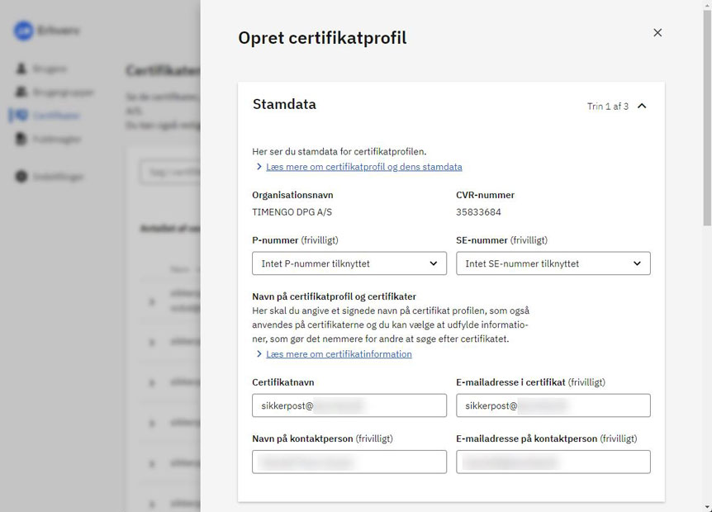712x512 pixels.
Task: Open Læs mere om certifikatinformation link
Action: click(x=339, y=354)
